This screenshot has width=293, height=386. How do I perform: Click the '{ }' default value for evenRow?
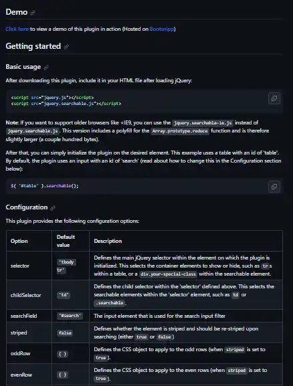(62, 375)
